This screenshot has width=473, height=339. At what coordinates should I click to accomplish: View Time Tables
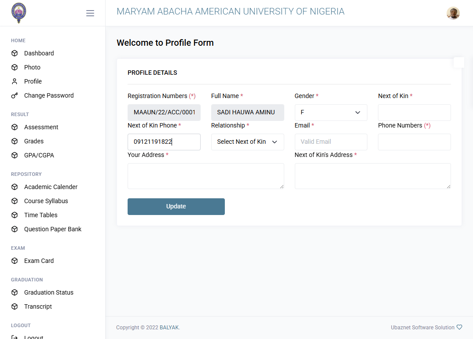pos(41,215)
